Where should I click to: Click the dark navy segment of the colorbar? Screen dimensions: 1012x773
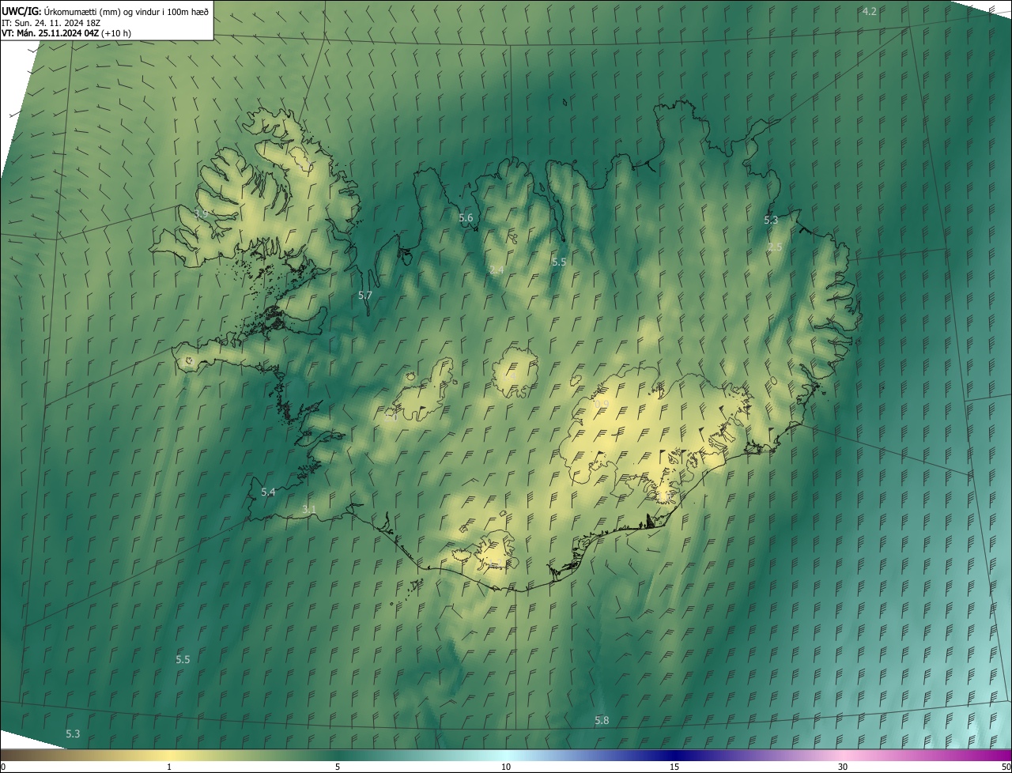tap(674, 756)
